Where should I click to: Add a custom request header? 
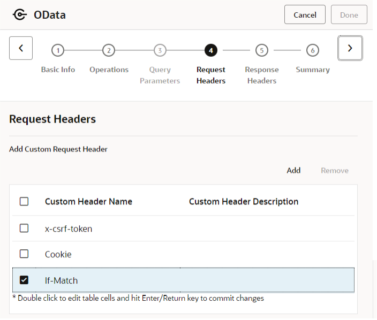pos(293,171)
